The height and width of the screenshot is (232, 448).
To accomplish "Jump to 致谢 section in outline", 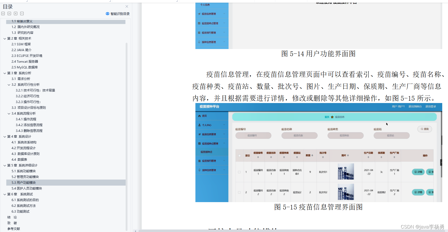I will [12, 223].
